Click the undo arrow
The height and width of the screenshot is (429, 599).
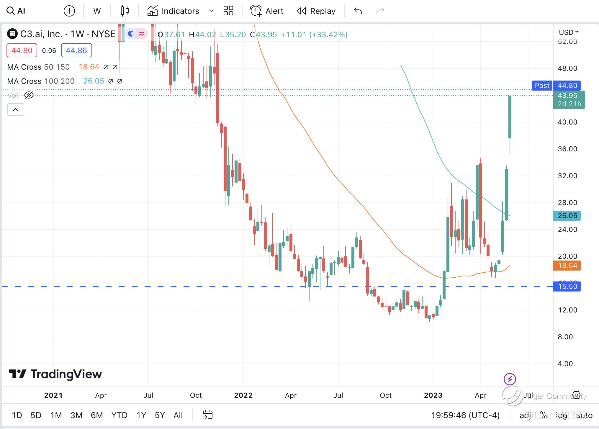tap(358, 11)
